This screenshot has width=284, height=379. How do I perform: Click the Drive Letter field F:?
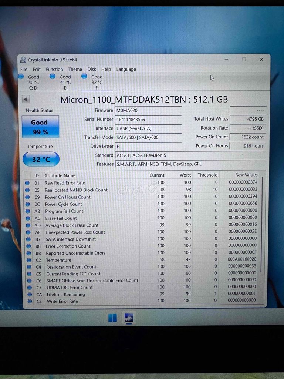[148, 147]
